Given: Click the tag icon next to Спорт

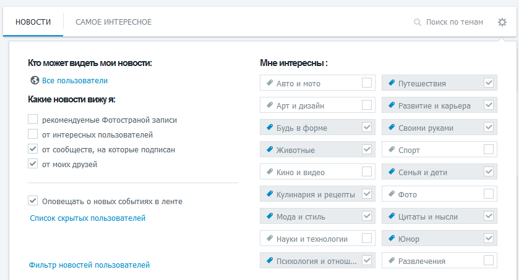Looking at the screenshot, I should (x=392, y=149).
